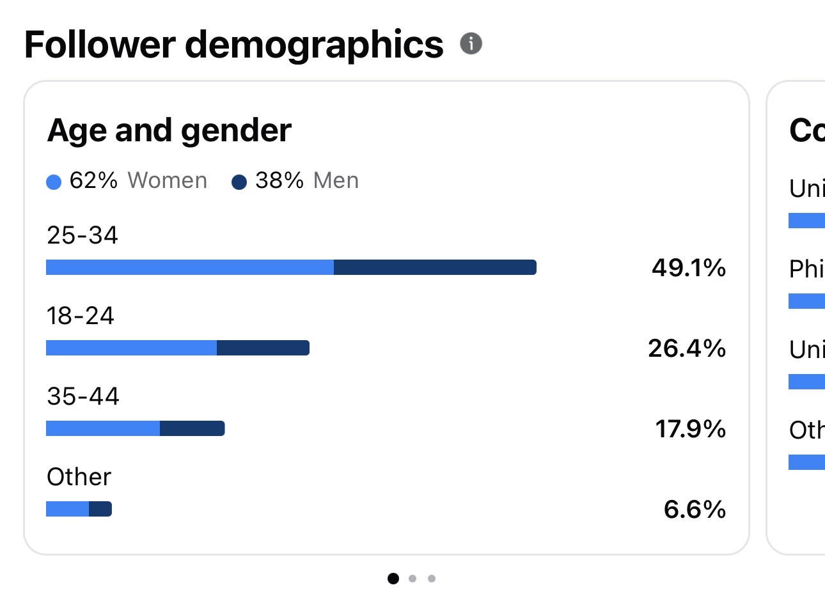Click the Other age group bar

click(x=79, y=509)
